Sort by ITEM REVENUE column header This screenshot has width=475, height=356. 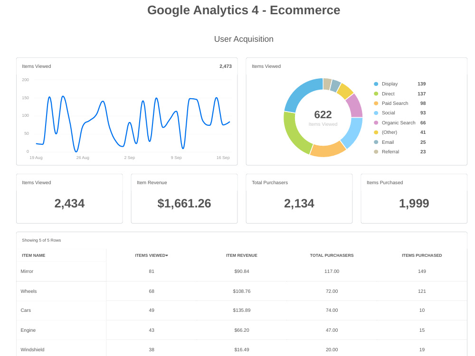pos(242,255)
